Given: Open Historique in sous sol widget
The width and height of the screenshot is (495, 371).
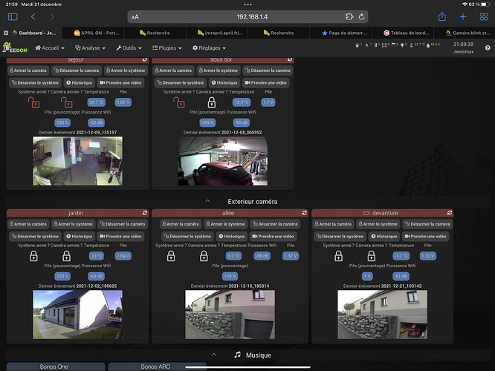Looking at the screenshot, I should (x=224, y=82).
